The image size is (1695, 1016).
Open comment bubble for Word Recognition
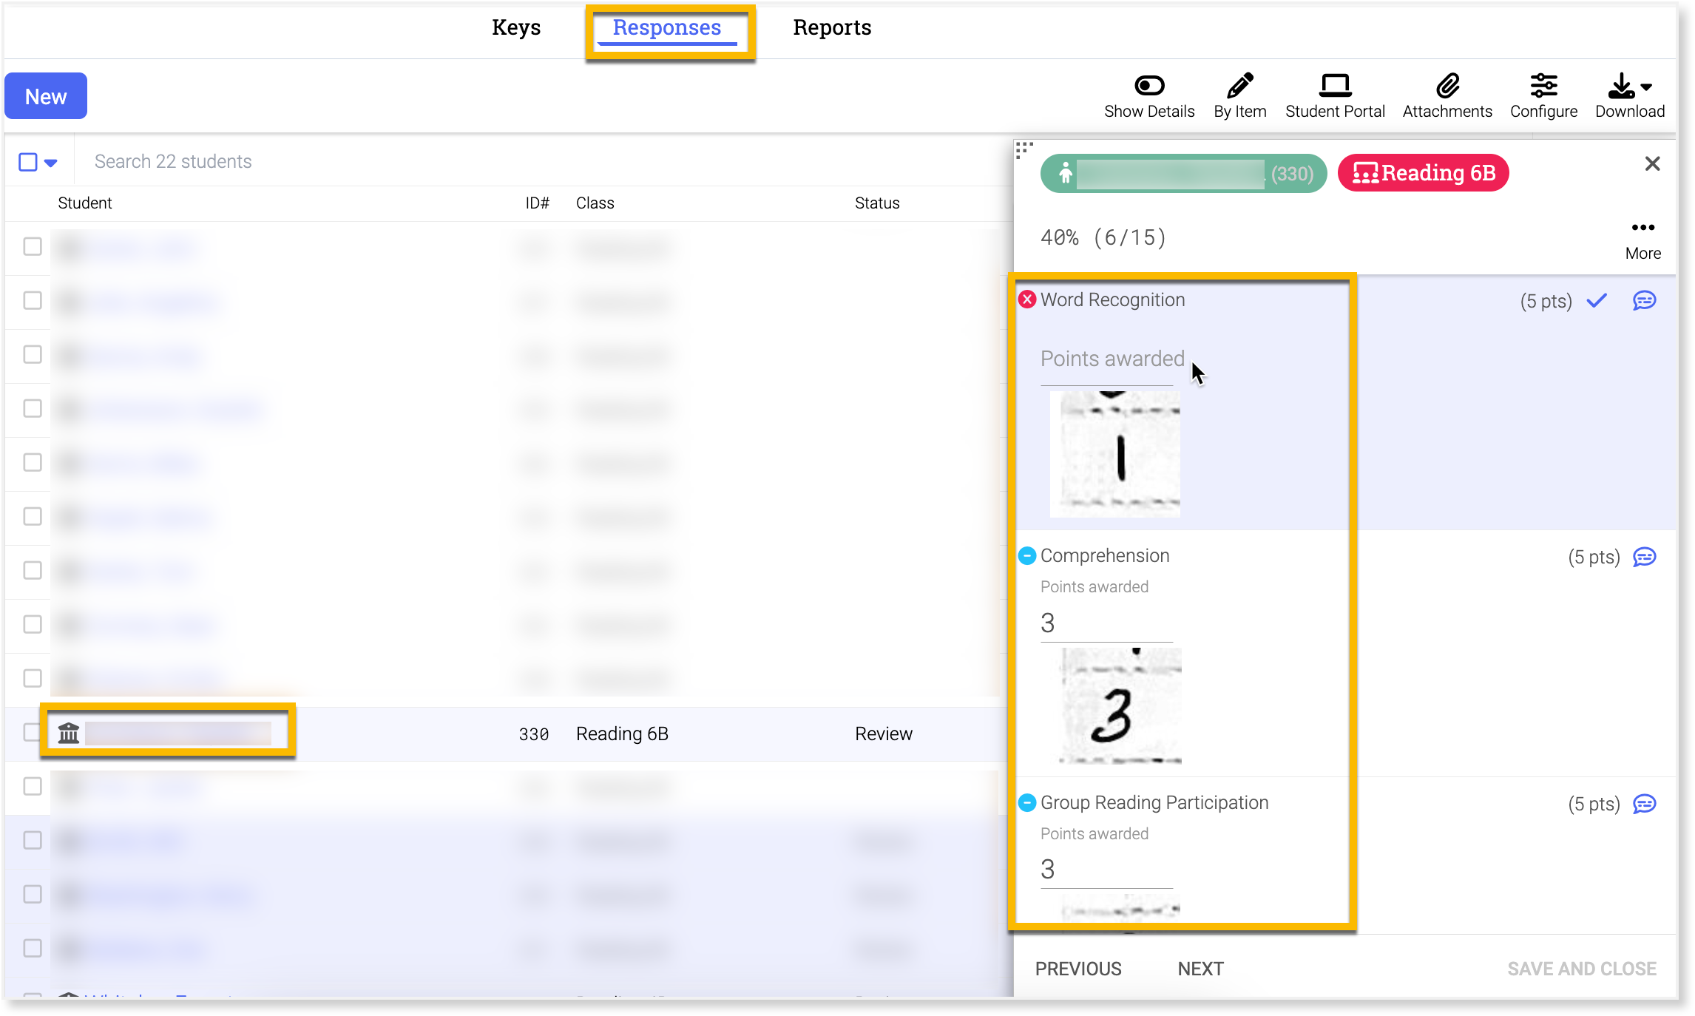point(1644,300)
